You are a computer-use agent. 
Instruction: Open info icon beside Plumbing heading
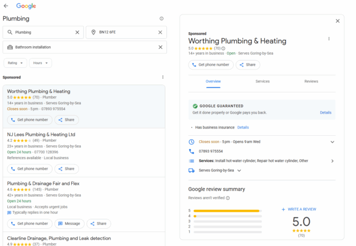click(161, 19)
